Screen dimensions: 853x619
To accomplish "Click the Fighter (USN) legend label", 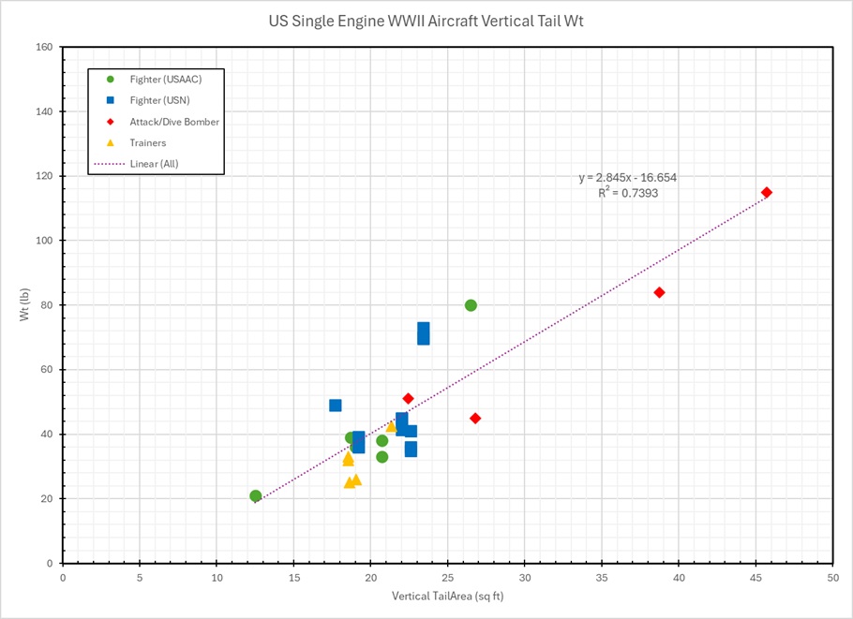I will (160, 100).
